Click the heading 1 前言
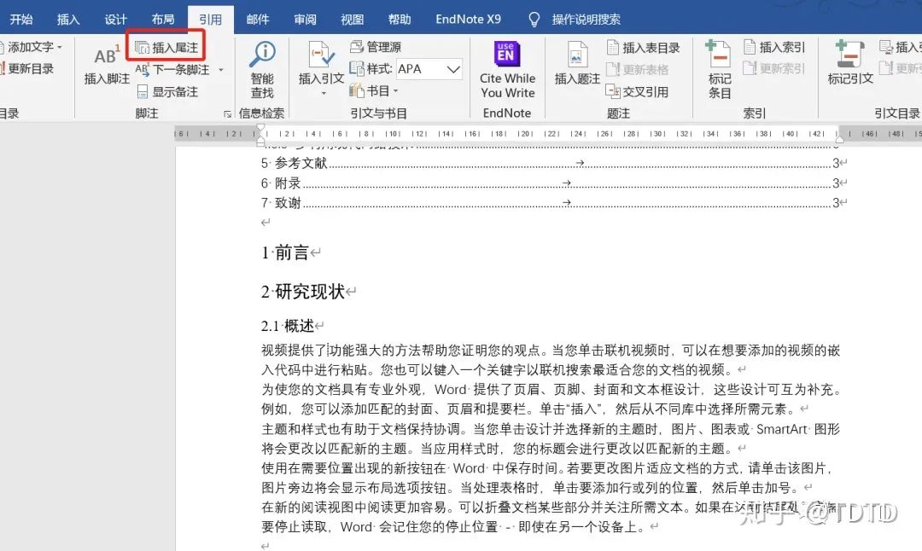 click(x=285, y=252)
